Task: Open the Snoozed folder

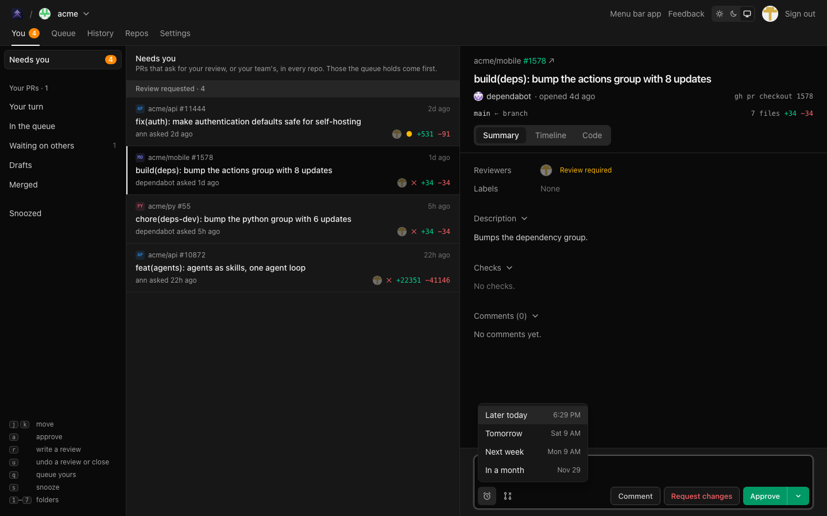Action: [x=63, y=213]
